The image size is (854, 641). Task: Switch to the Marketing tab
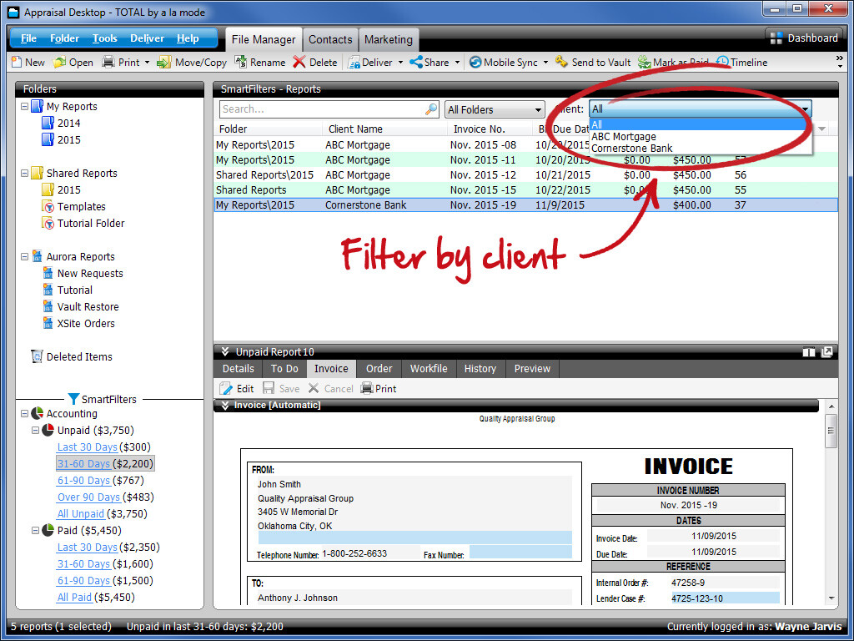(389, 40)
